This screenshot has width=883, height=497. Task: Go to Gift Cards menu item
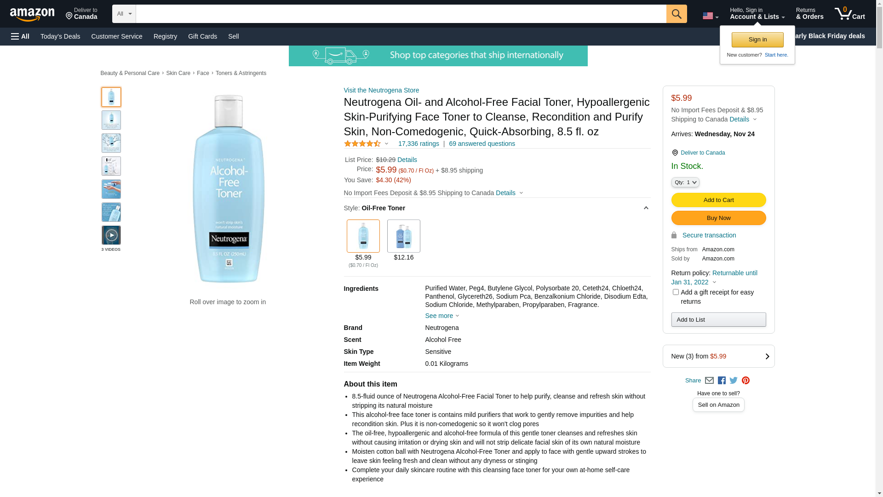(x=202, y=36)
